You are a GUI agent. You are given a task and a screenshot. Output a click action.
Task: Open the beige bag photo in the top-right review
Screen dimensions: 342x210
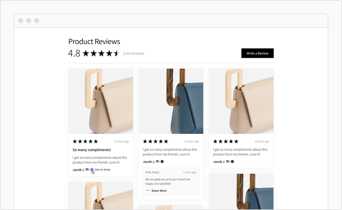(241, 101)
